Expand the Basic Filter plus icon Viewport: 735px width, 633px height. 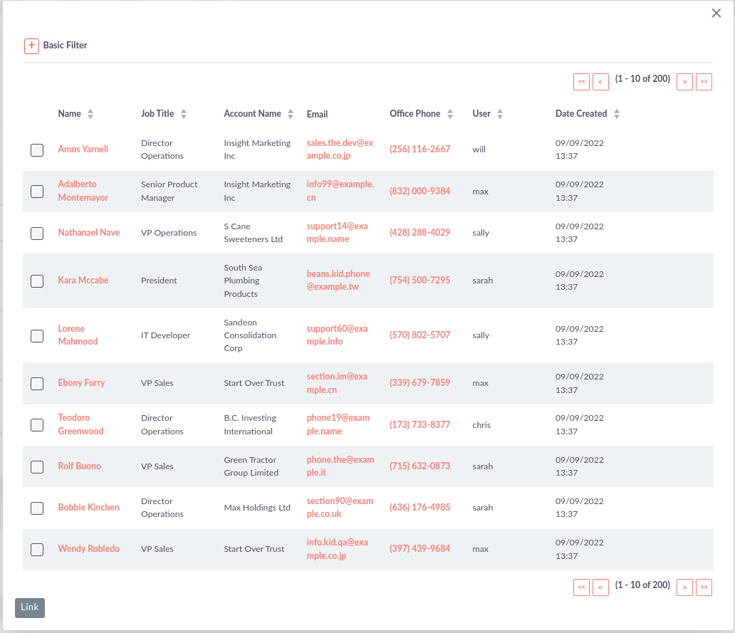[x=31, y=46]
